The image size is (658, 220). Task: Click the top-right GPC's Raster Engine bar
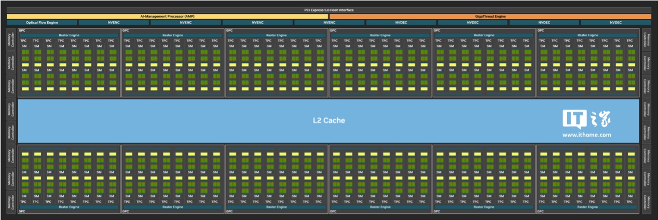pyautogui.click(x=587, y=35)
